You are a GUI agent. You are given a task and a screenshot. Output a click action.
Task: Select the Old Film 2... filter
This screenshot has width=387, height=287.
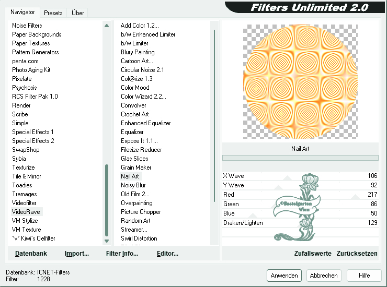tap(135, 194)
